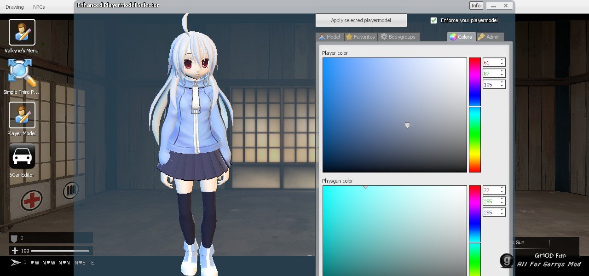Select the Colors tab

(461, 37)
